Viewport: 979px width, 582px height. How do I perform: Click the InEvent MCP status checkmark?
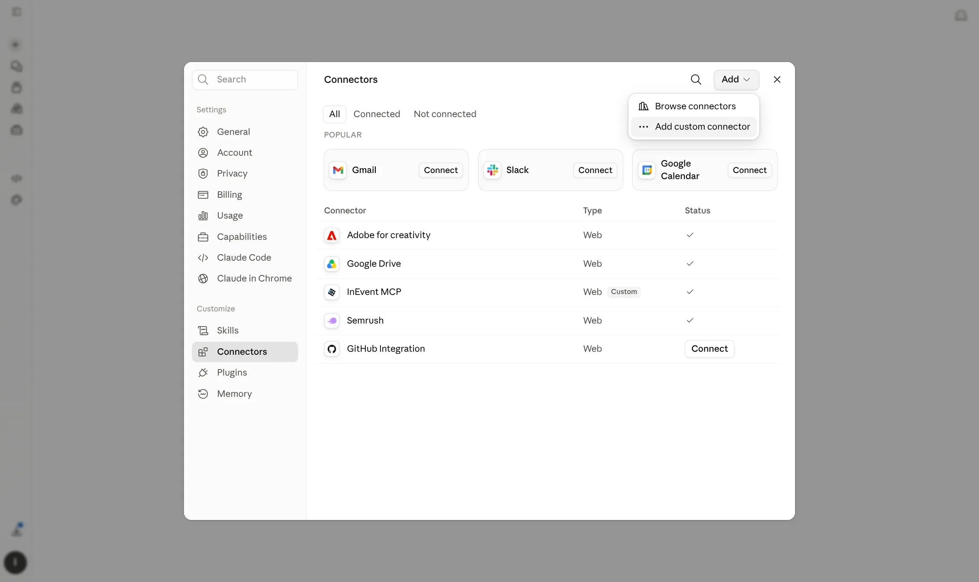click(x=690, y=292)
